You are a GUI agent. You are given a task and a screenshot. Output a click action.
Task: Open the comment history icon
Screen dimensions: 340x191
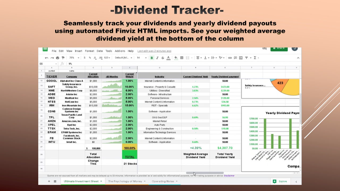264,49
